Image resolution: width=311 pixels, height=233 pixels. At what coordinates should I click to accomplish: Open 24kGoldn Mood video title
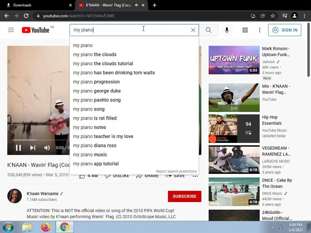[277, 215]
